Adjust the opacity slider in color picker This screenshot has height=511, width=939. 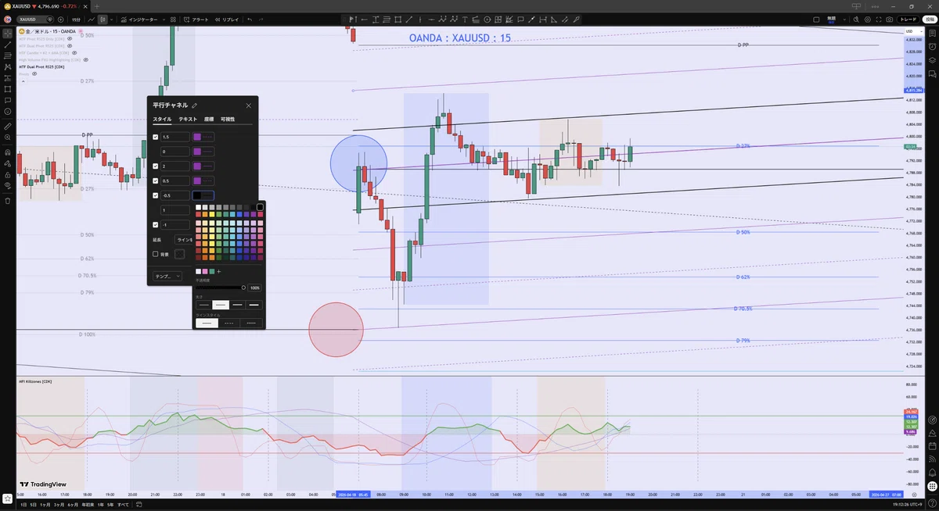[x=220, y=288]
